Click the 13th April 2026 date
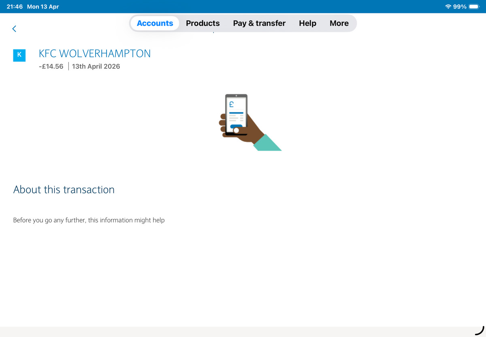 coord(96,66)
